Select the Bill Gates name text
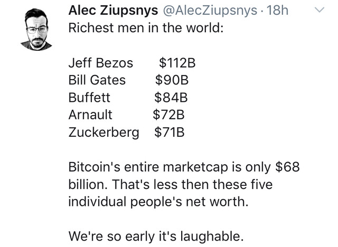The width and height of the screenshot is (338, 247). click(x=97, y=80)
